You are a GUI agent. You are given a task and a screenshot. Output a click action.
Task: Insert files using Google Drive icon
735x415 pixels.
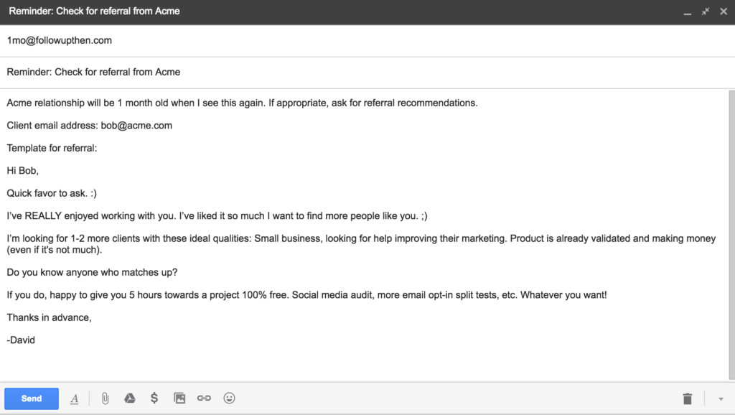pos(130,398)
